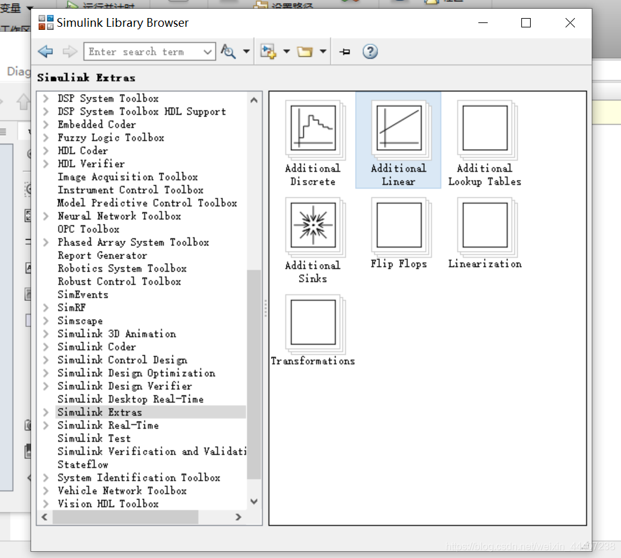This screenshot has width=621, height=558.
Task: Minimize the Simulink Library Browser window
Action: tap(483, 23)
